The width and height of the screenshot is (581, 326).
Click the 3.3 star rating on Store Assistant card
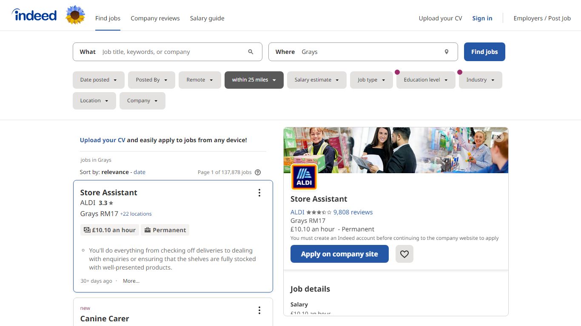106,203
